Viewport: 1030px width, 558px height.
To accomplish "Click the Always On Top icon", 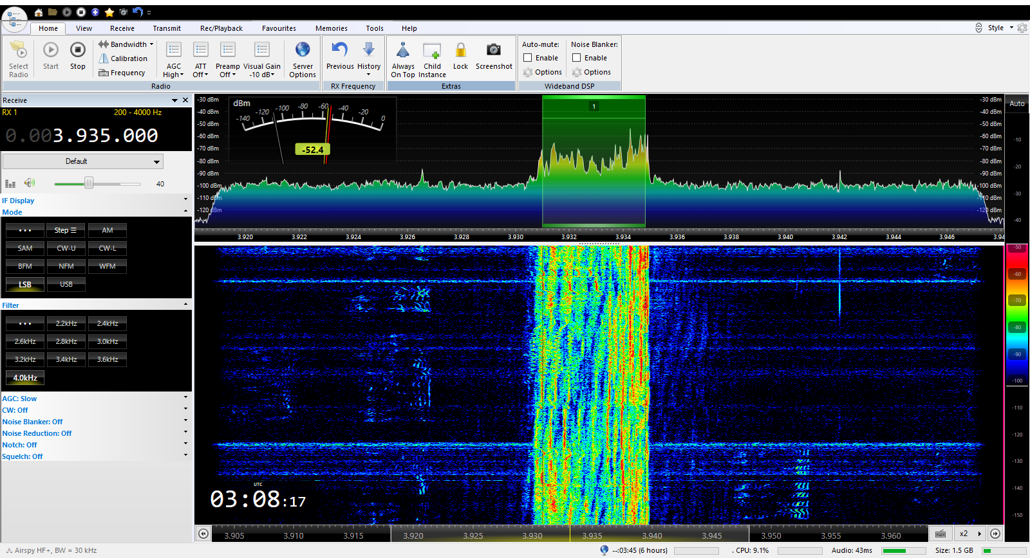I will pos(403,50).
